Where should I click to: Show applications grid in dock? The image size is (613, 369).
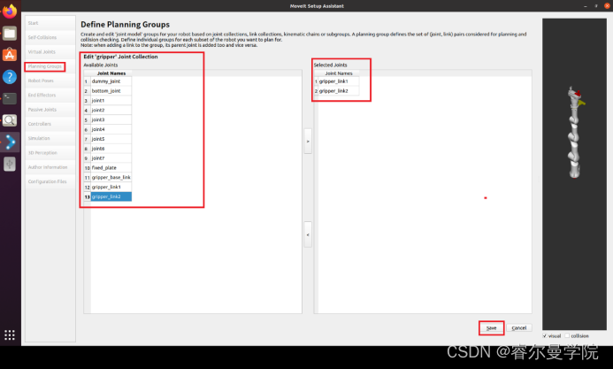click(10, 335)
